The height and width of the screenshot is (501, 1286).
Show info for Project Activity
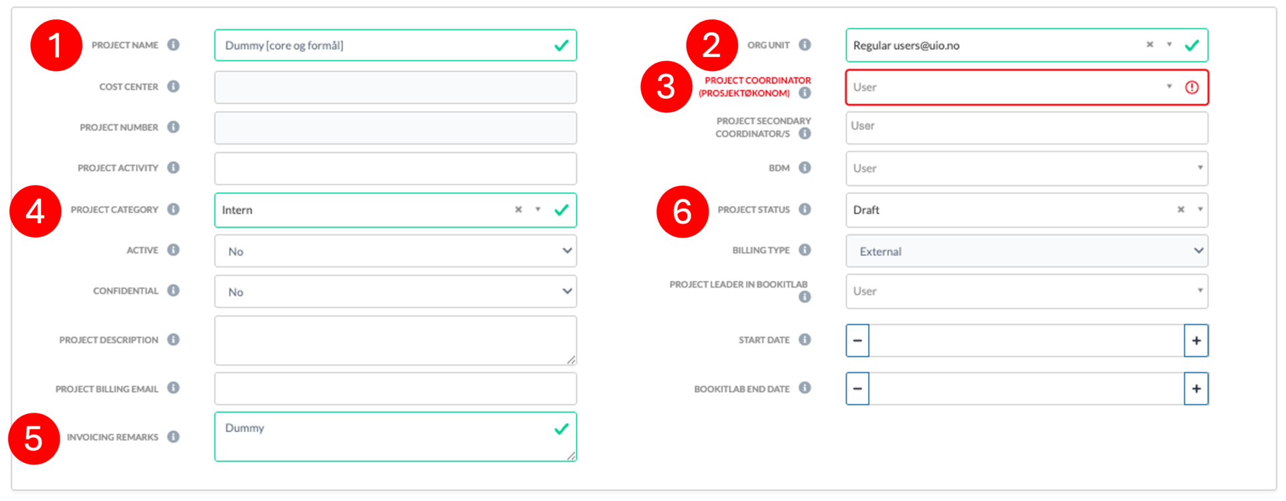pos(173,167)
